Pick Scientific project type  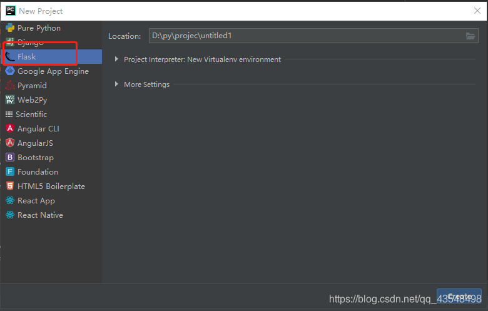[x=51, y=115]
